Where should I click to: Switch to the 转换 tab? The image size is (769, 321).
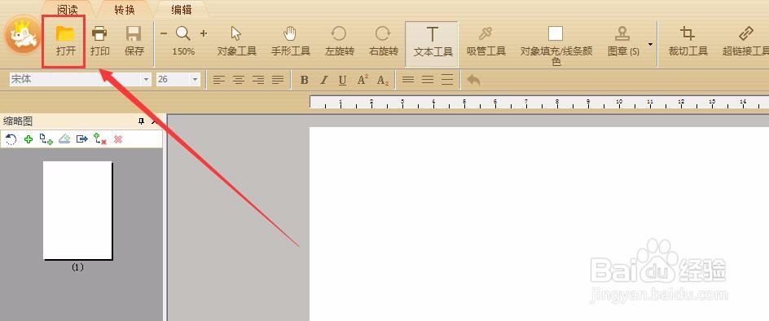point(125,9)
